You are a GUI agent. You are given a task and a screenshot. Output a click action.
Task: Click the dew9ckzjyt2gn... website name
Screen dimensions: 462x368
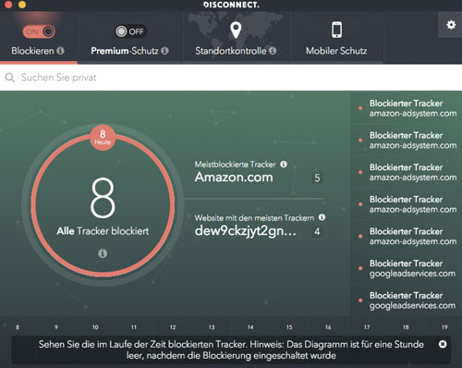(x=246, y=231)
